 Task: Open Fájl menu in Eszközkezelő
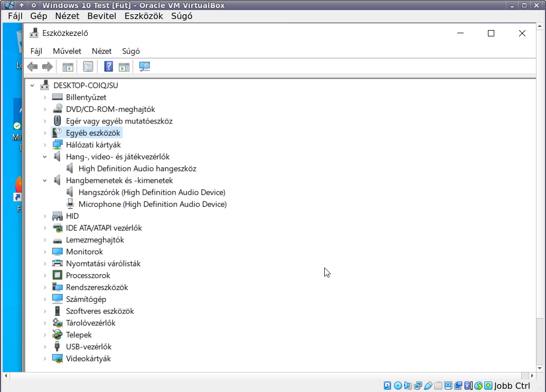tap(36, 51)
